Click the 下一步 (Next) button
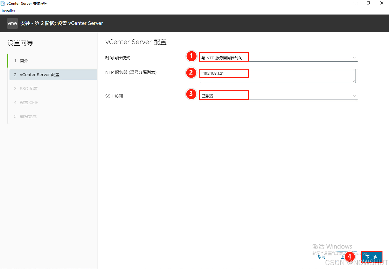This screenshot has height=269, width=389. click(x=371, y=257)
